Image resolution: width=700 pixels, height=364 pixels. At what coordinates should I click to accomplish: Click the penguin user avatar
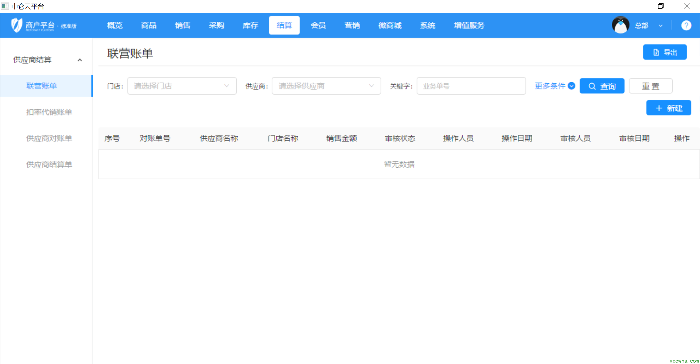tap(621, 25)
